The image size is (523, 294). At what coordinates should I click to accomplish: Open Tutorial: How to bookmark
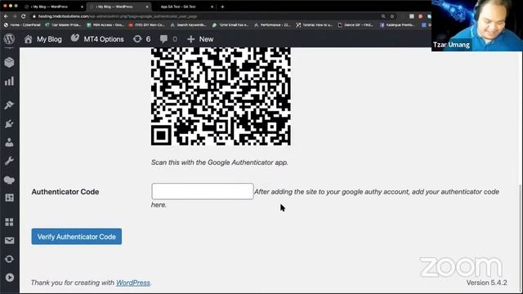pyautogui.click(x=314, y=25)
